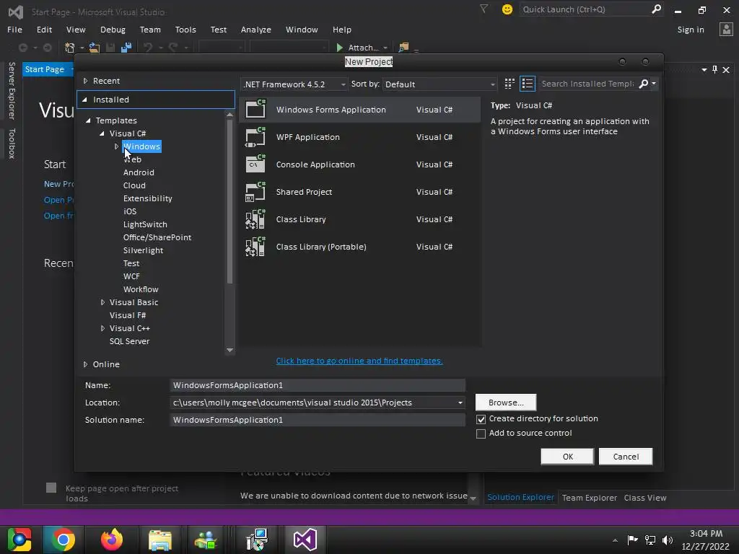Screen dimensions: 739x554
Task: Collapse the Templates tree node
Action: (88, 120)
